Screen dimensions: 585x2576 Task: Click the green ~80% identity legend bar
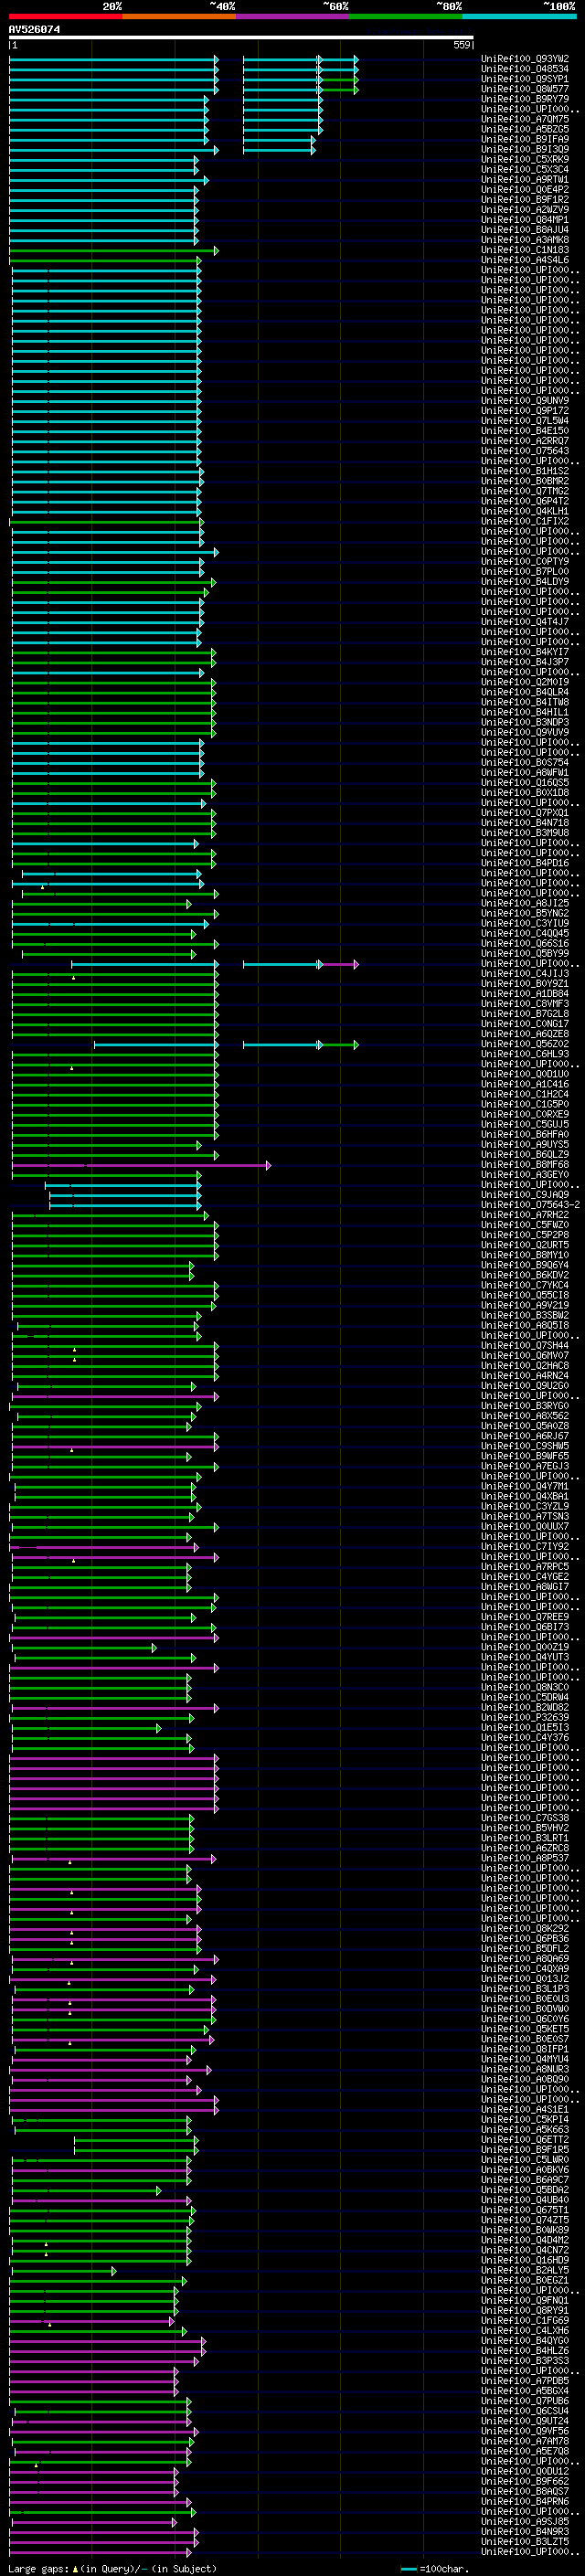406,16
